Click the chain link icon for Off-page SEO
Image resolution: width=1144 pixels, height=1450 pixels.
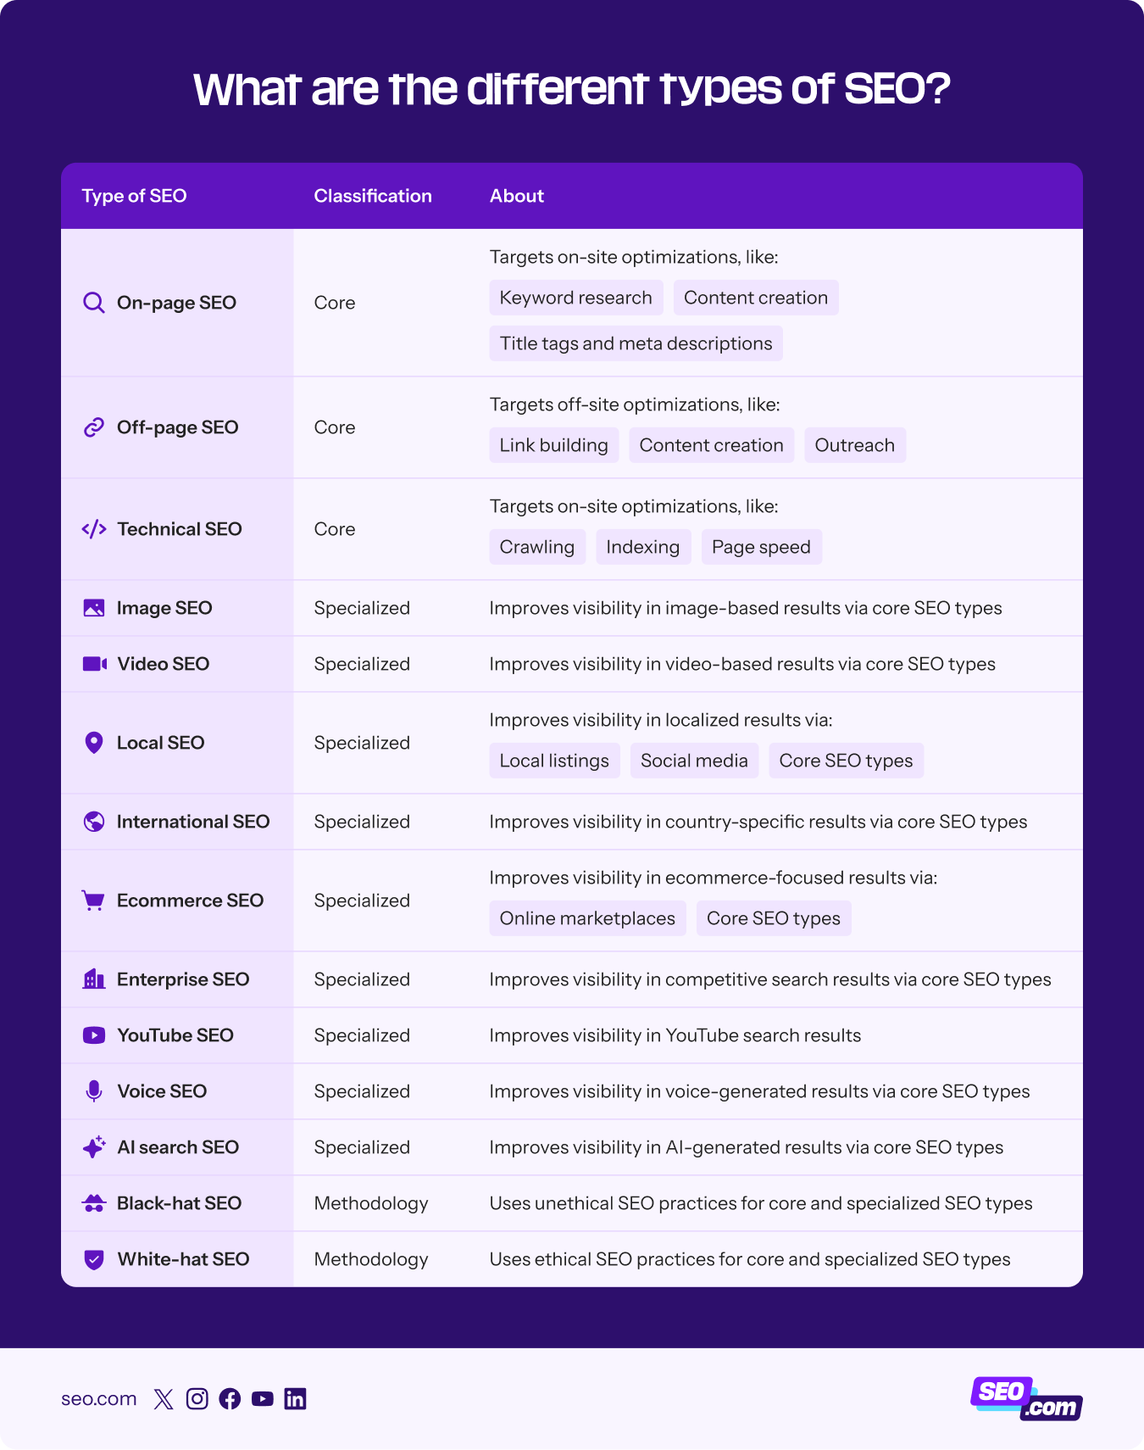click(93, 427)
